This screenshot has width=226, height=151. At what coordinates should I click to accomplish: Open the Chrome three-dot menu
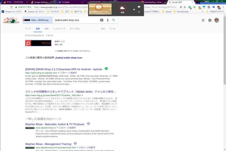coord(223,7)
